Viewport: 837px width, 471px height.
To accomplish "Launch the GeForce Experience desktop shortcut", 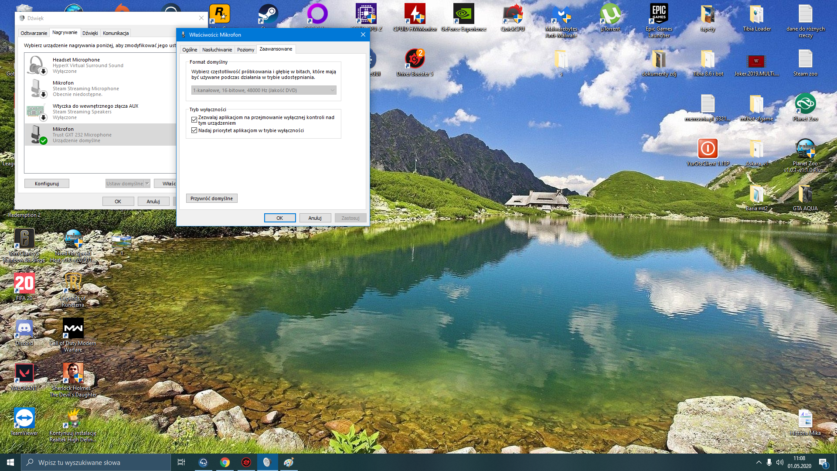I will (463, 15).
